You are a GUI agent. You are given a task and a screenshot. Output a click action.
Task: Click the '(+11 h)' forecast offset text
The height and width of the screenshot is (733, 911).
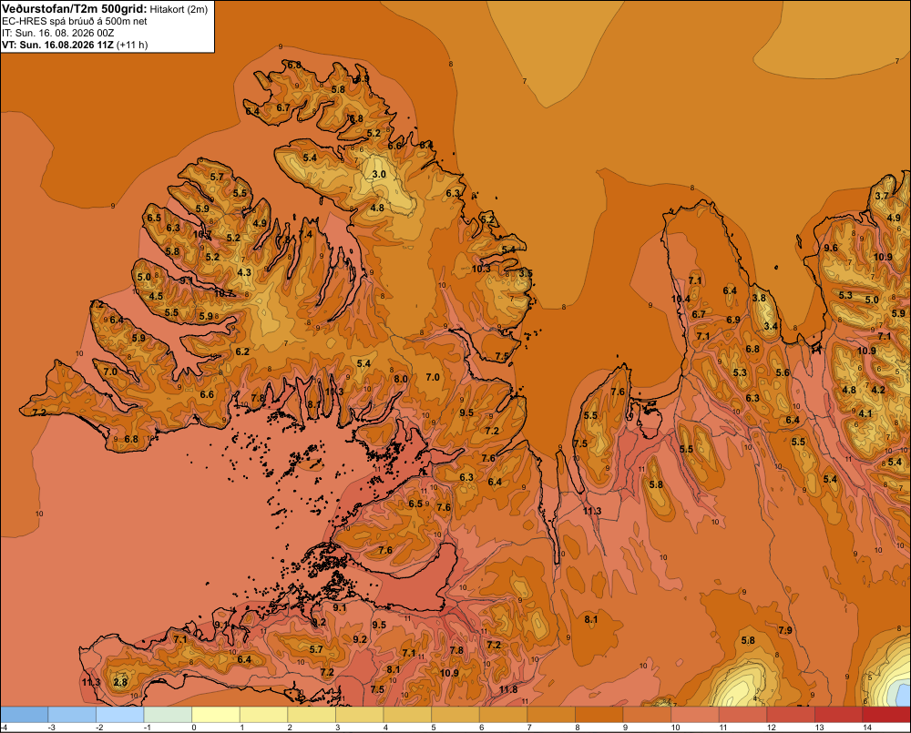[x=132, y=45]
